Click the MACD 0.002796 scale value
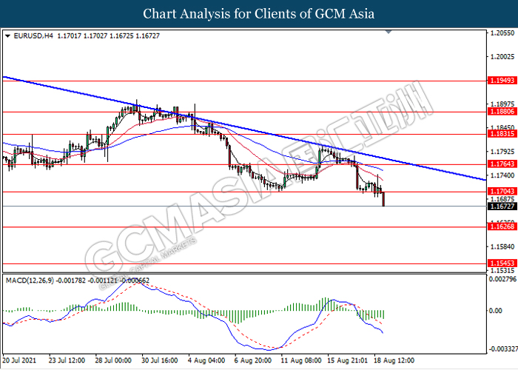The height and width of the screenshot is (370, 518). click(x=502, y=279)
